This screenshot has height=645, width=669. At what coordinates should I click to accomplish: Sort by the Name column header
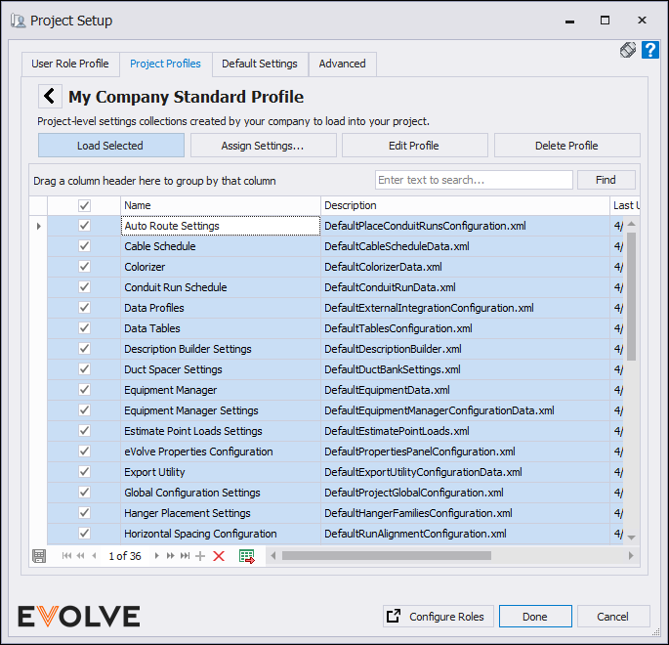pyautogui.click(x=221, y=206)
